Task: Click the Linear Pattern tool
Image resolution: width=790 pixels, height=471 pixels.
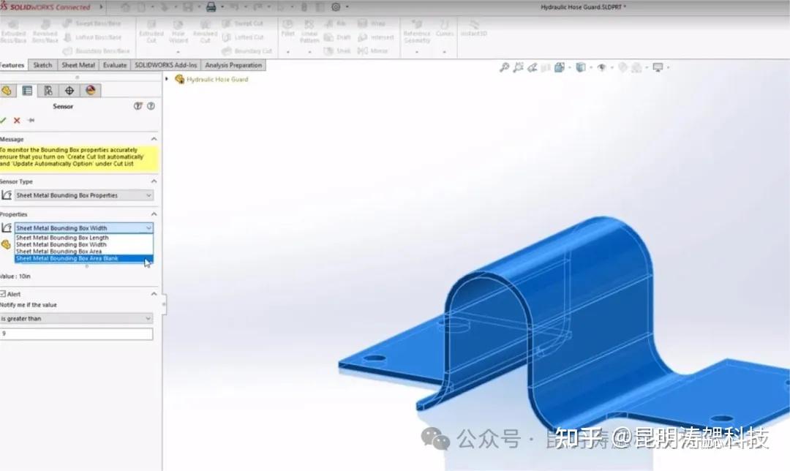Action: 309,31
